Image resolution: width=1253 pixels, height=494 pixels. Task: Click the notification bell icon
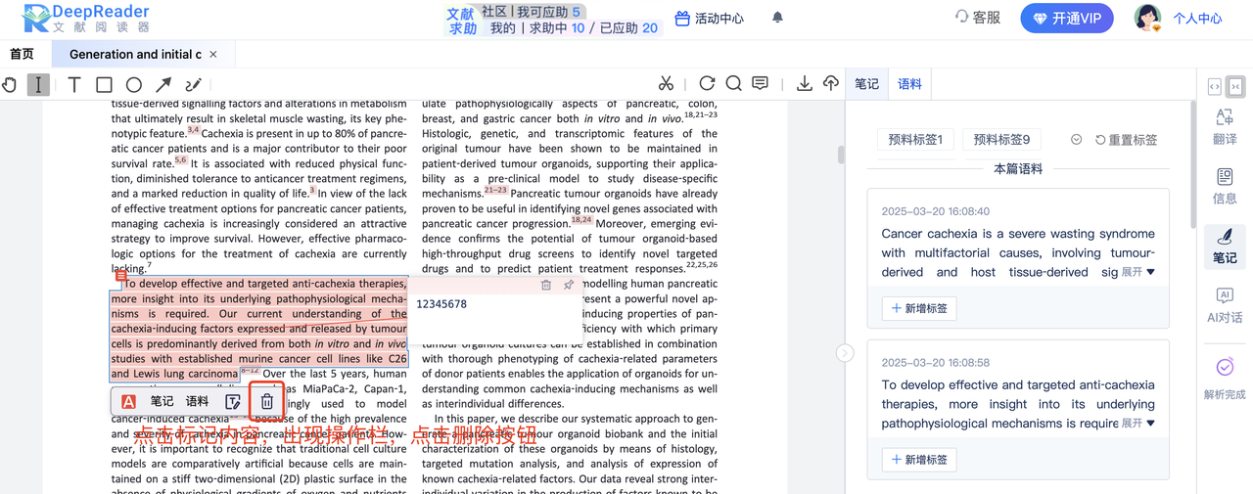point(777,18)
